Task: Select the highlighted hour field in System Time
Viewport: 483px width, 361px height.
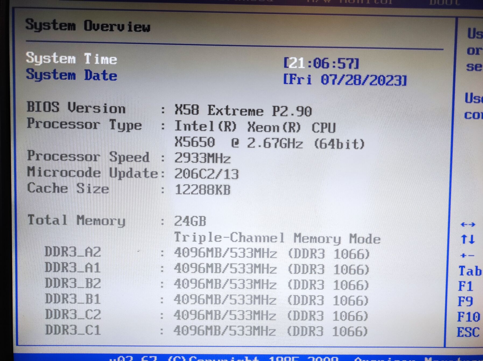Action: point(297,63)
